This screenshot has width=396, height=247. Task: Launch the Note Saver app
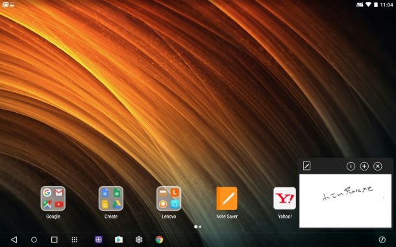click(227, 198)
